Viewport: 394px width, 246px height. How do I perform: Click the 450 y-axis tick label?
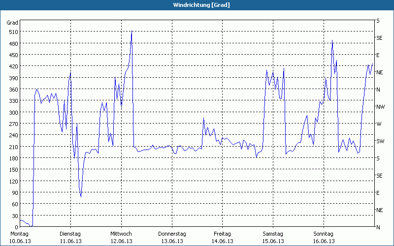click(13, 55)
